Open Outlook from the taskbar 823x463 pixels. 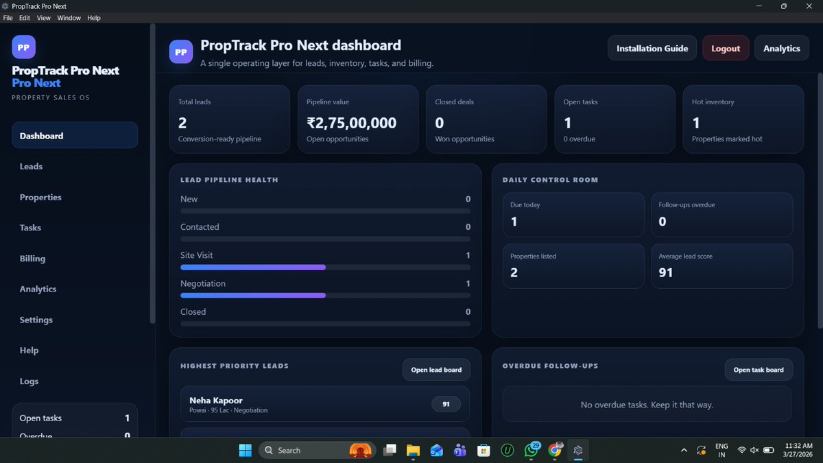tap(437, 450)
